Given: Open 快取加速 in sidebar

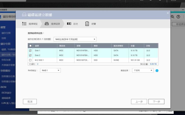Looking at the screenshot, I should tap(6, 60).
